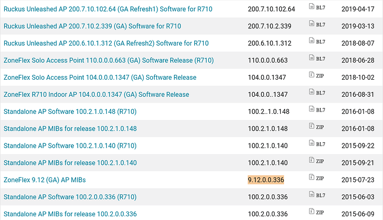Select version cell 200.7.10.2.339
The height and width of the screenshot is (220, 383).
(269, 26)
